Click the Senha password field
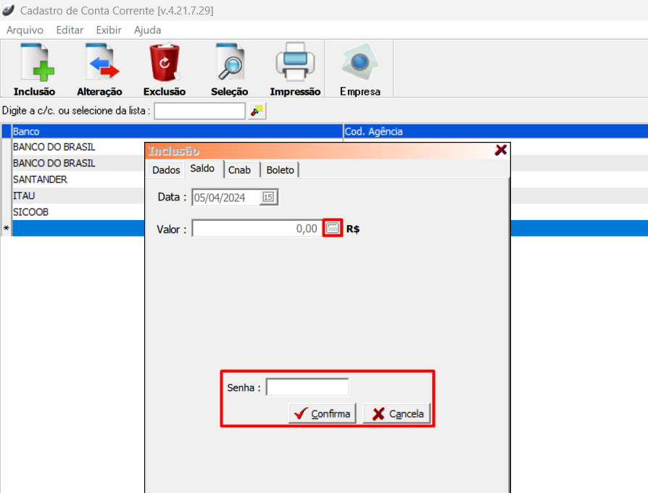Screen dimensions: 648x493 [307, 387]
